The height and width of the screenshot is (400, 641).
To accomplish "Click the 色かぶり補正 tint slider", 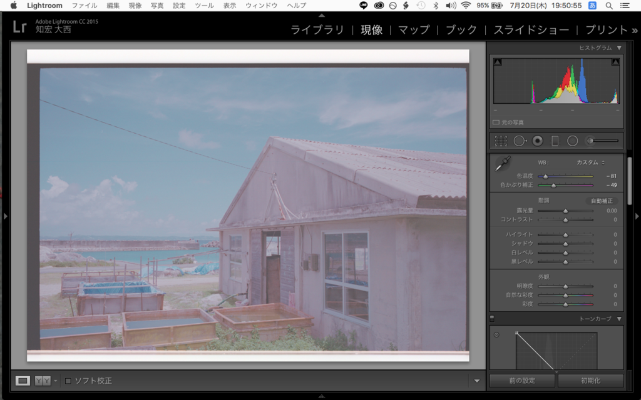I will coord(565,185).
